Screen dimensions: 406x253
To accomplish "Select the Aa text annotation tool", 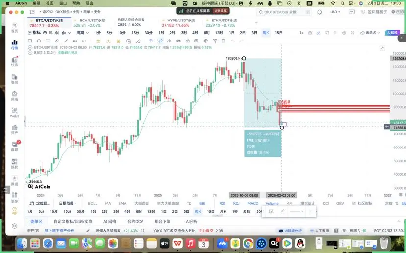I will coord(75,41).
